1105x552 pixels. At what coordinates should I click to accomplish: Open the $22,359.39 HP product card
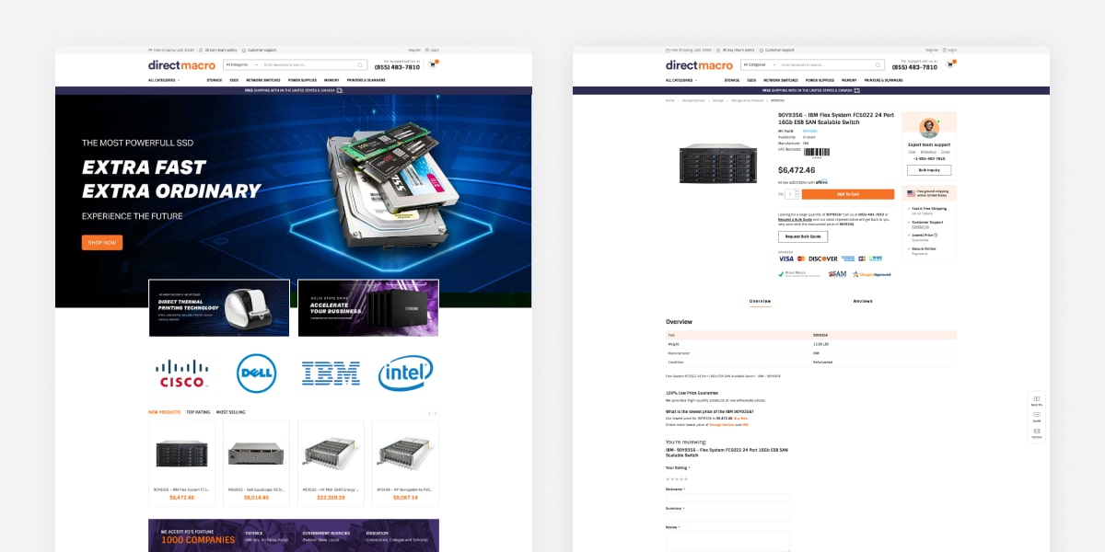pos(331,464)
